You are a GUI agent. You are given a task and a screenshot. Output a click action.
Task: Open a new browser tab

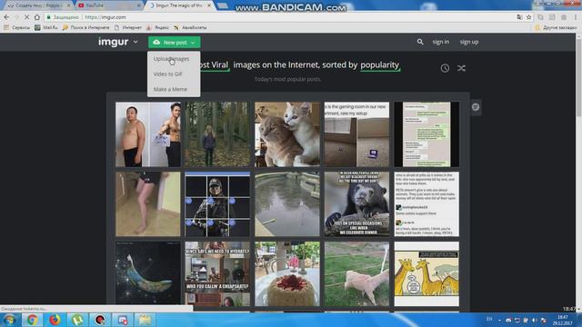click(223, 5)
